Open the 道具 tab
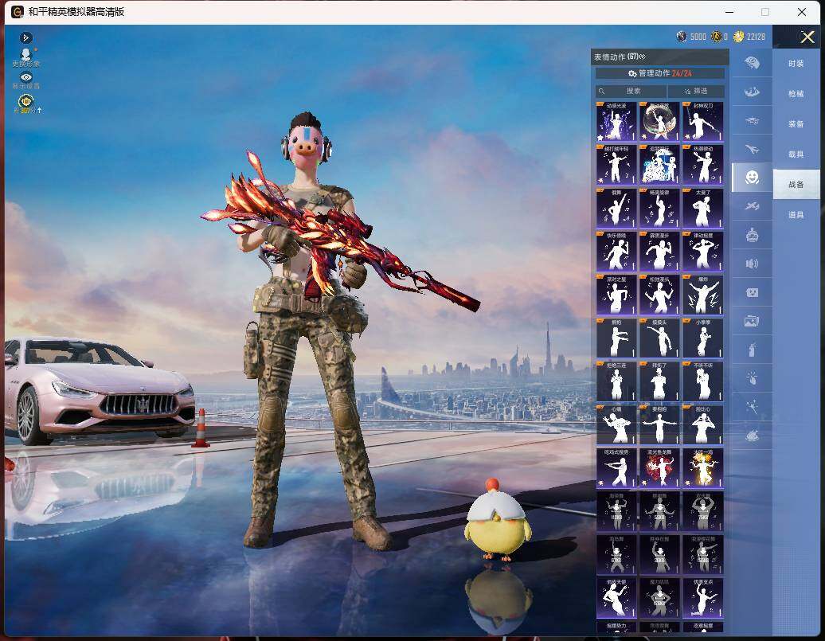This screenshot has width=825, height=641. click(796, 215)
